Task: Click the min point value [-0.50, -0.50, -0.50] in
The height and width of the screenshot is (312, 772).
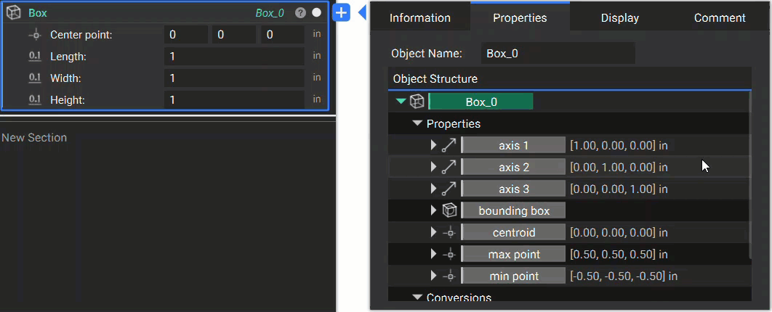Action: tap(624, 276)
